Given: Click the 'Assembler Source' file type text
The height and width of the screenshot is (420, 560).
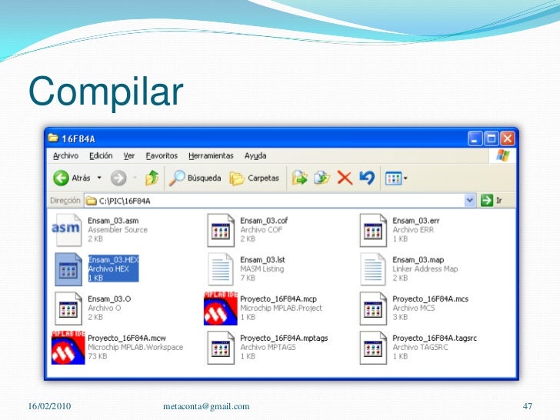Looking at the screenshot, I should [x=118, y=230].
